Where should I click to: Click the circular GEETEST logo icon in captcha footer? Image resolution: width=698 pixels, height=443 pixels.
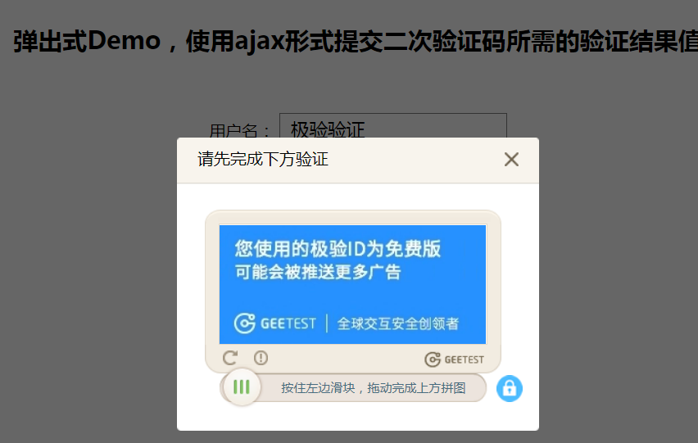pyautogui.click(x=433, y=359)
